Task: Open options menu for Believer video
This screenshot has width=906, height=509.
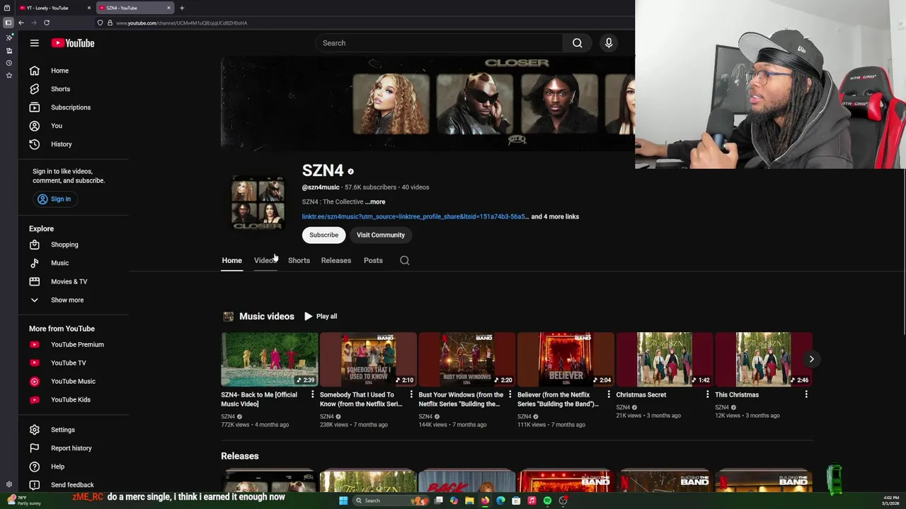Action: [x=609, y=394]
